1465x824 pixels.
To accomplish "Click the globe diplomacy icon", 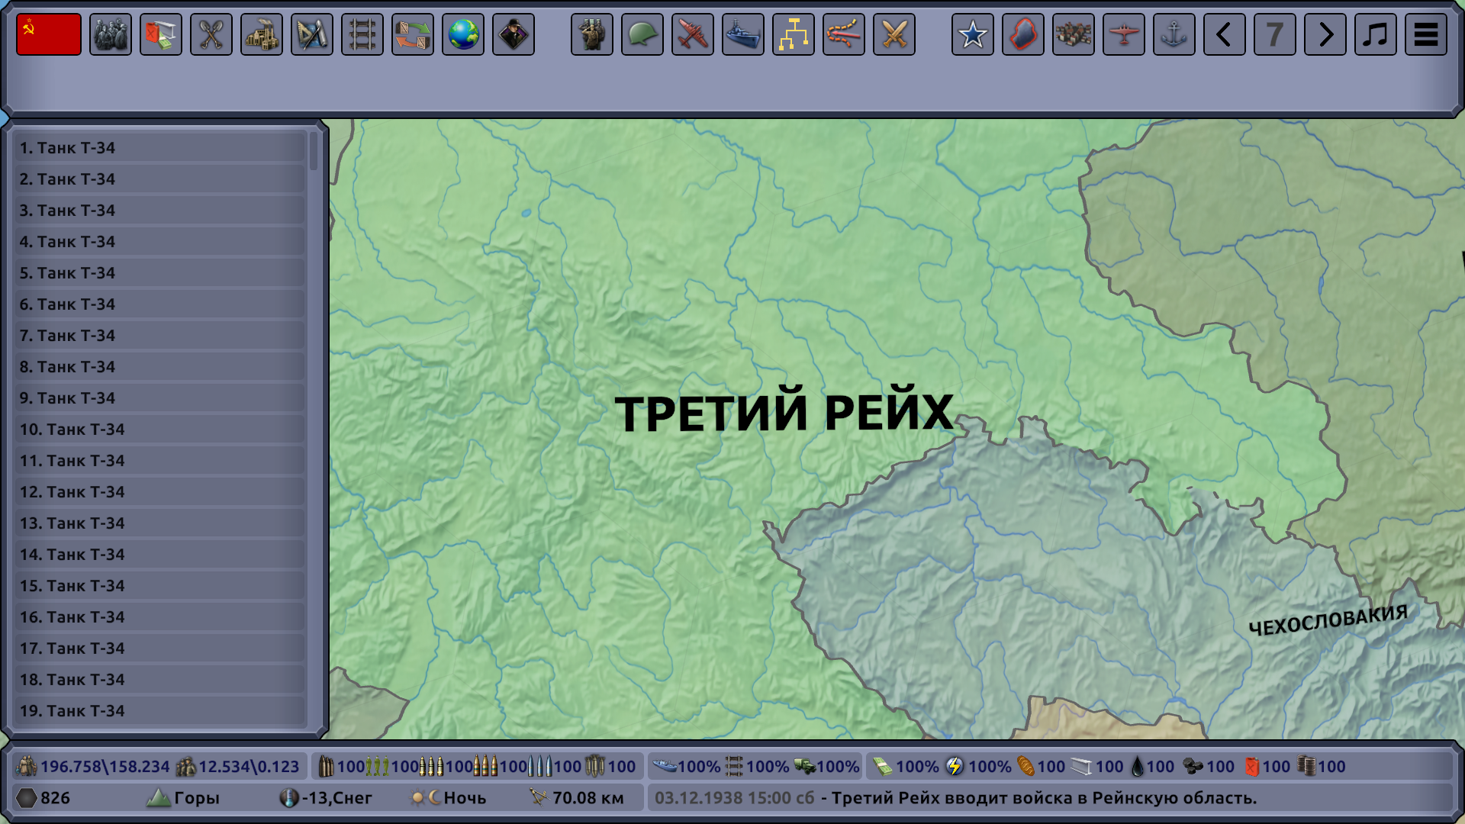I will tap(463, 34).
